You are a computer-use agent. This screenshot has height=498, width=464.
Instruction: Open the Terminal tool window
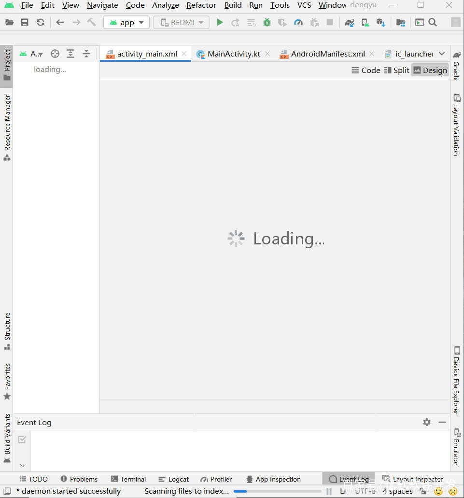pyautogui.click(x=128, y=479)
